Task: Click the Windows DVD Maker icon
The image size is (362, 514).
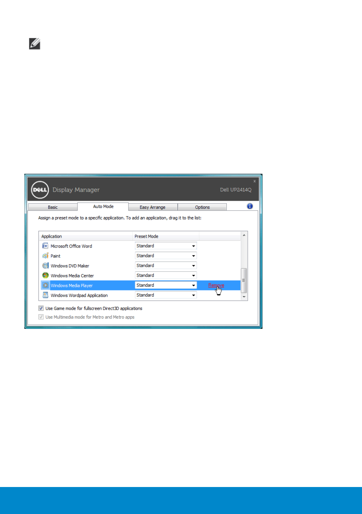Action: [45, 266]
